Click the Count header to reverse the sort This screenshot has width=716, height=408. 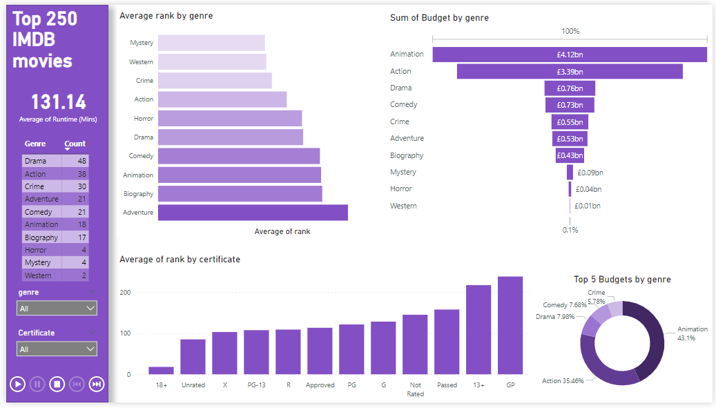point(75,144)
